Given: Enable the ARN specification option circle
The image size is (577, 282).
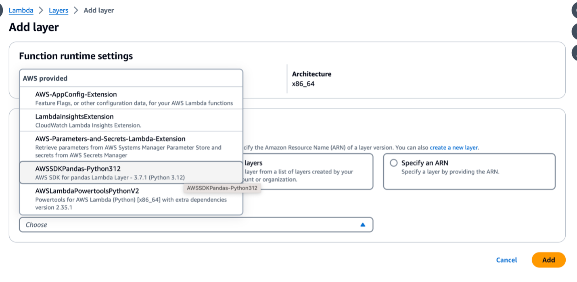Looking at the screenshot, I should click(393, 163).
